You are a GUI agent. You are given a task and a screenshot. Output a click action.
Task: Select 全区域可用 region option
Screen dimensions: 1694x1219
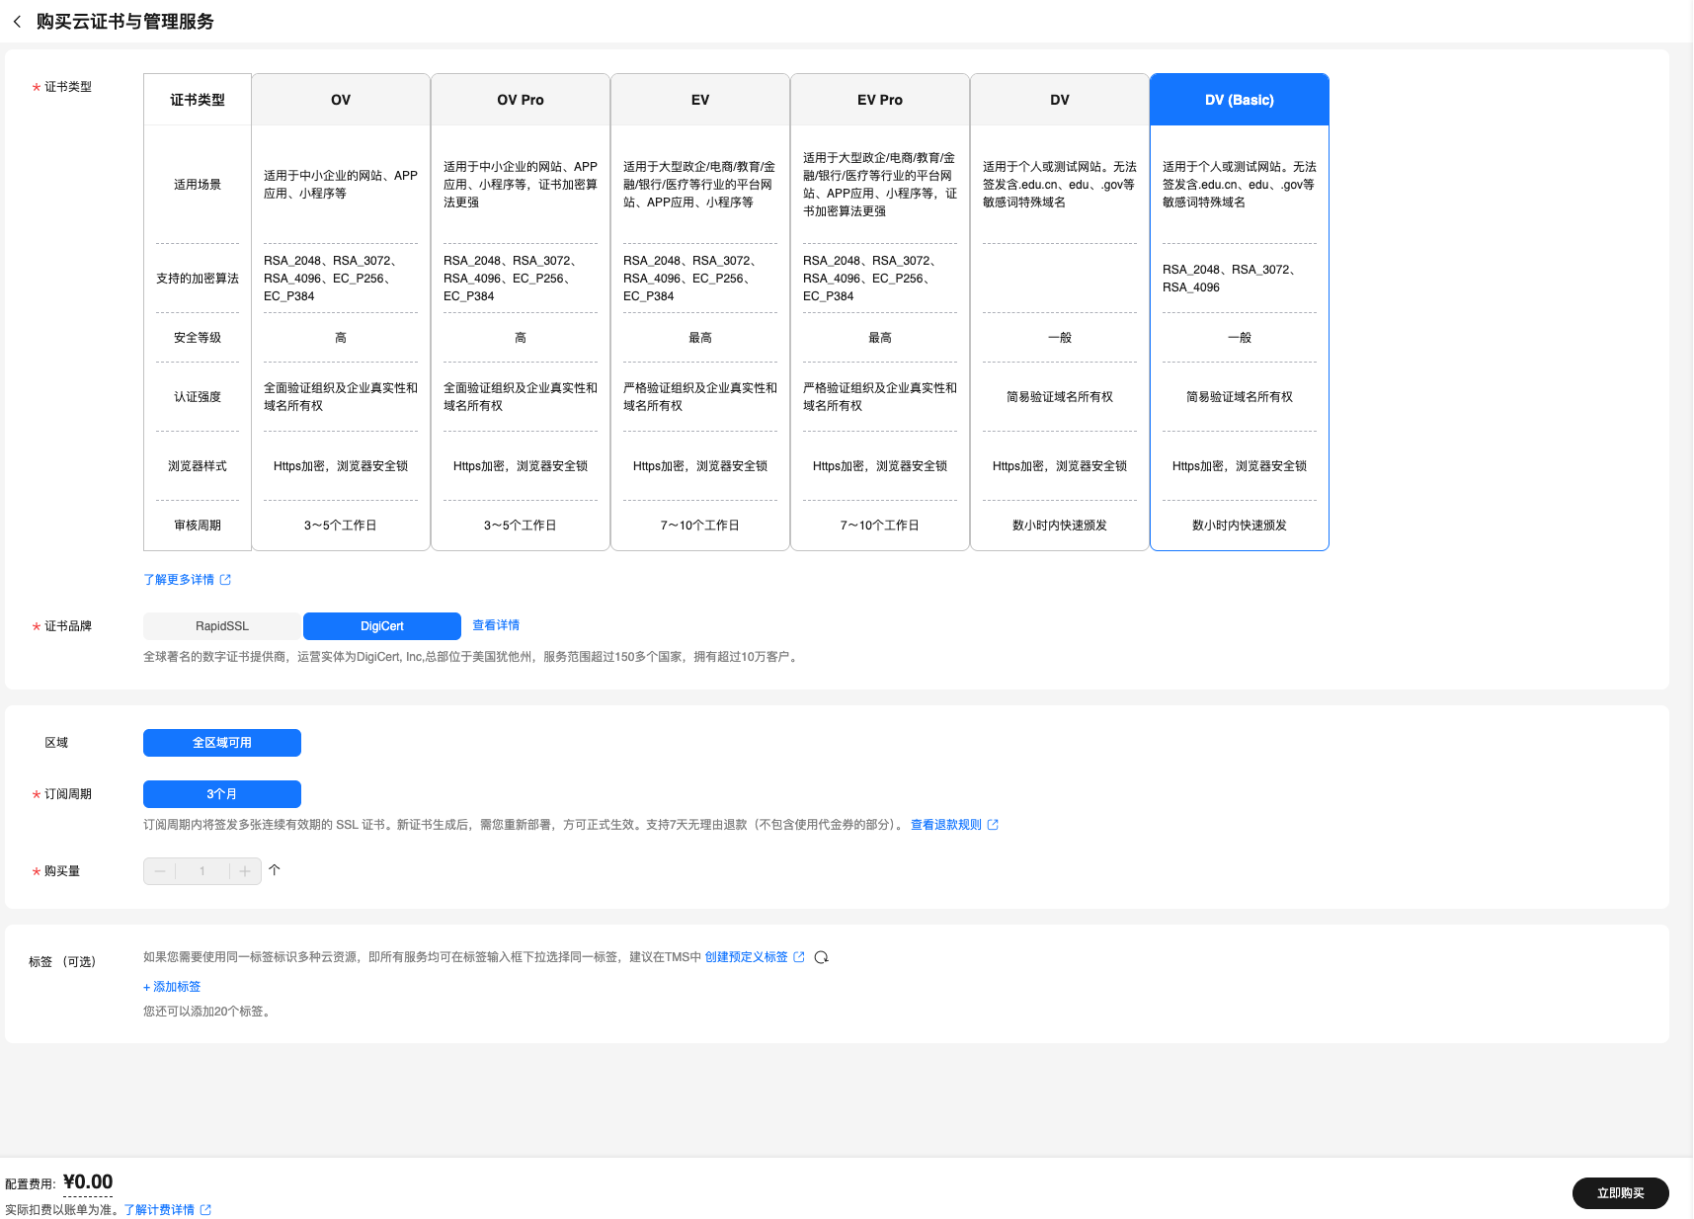pos(222,743)
